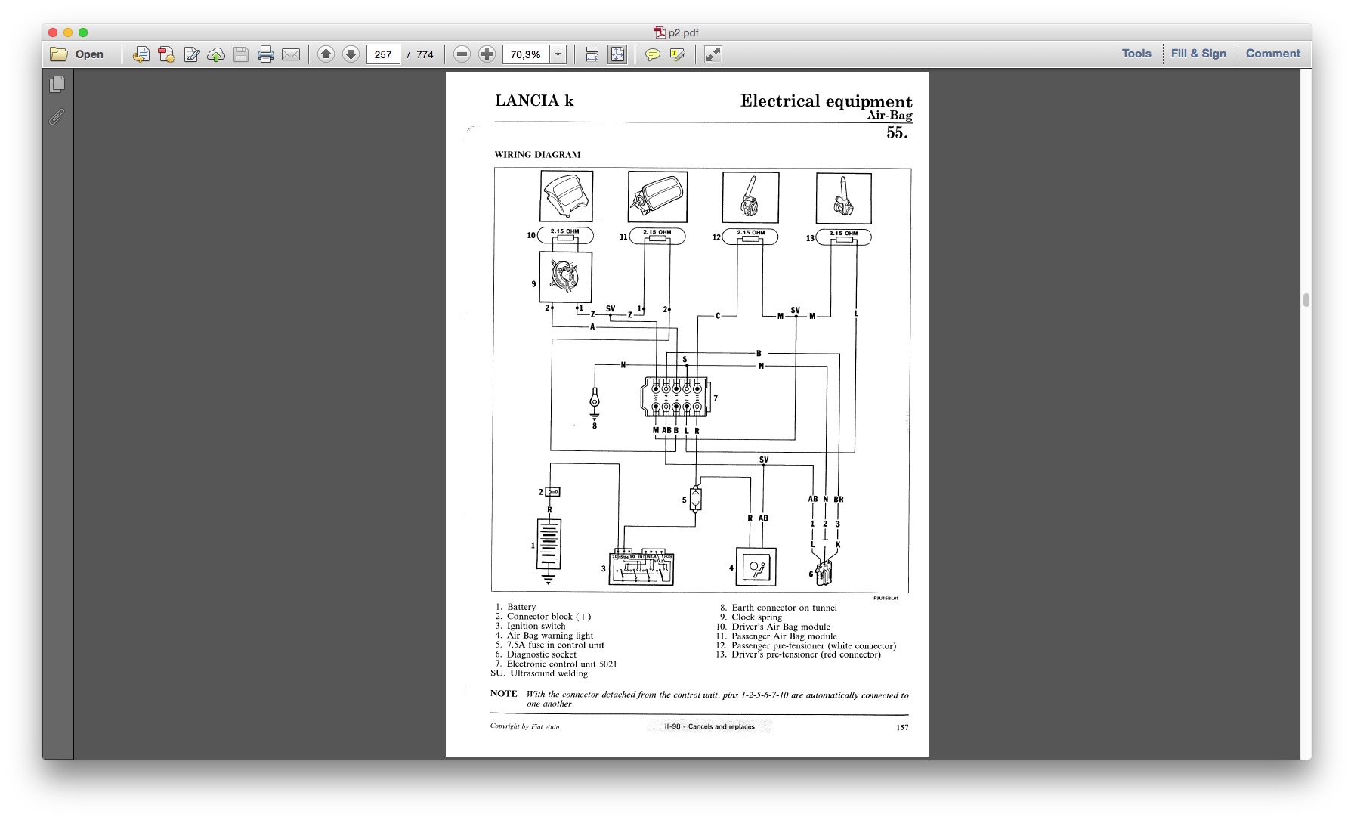
Task: Click the Open folder button
Action: pos(77,54)
